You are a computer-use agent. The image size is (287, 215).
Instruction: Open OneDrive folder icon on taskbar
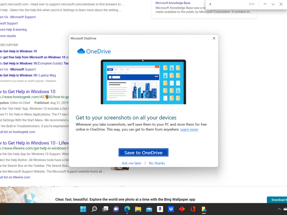204,209
